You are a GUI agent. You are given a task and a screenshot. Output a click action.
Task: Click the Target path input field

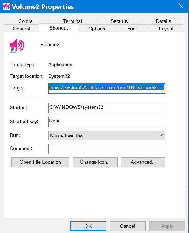pos(107,88)
